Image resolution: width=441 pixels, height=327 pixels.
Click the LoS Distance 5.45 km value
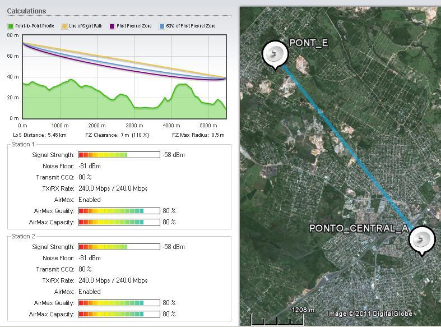coord(57,135)
